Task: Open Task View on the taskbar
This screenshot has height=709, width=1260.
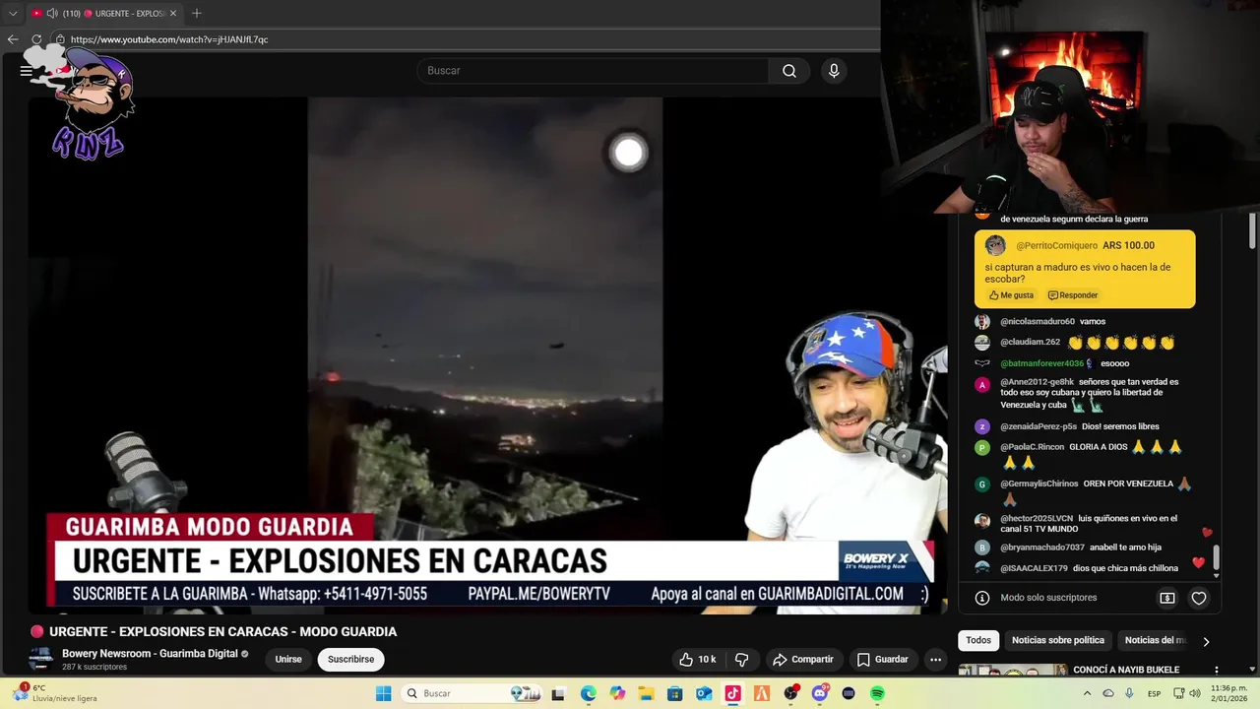Action: (558, 693)
